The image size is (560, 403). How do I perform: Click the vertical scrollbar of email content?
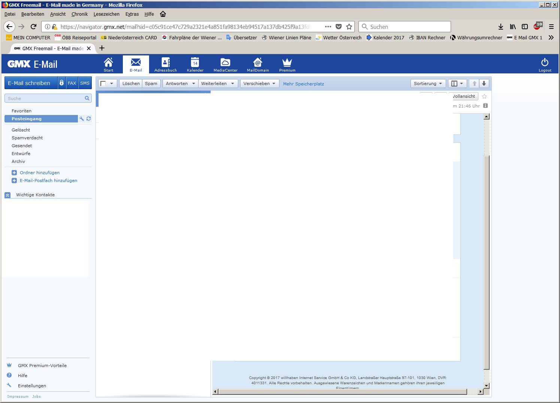click(487, 262)
